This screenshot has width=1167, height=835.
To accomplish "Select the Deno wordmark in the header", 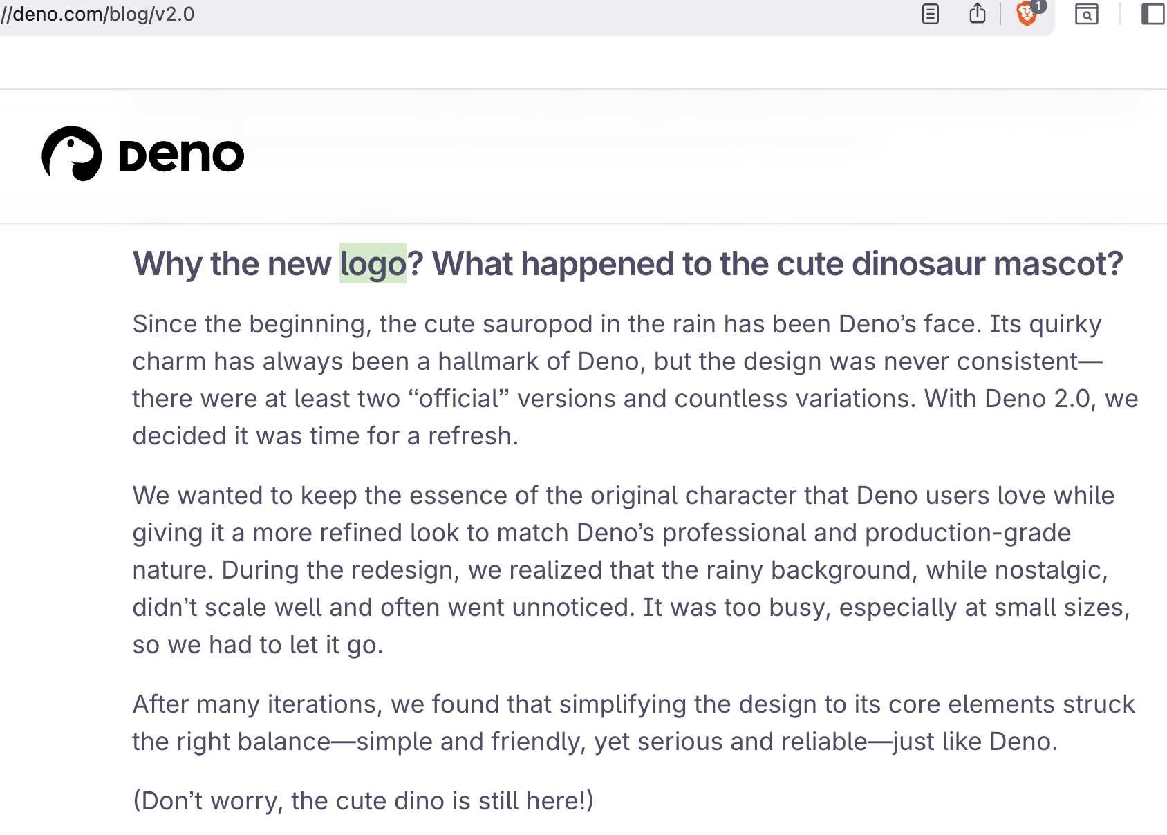I will point(181,155).
